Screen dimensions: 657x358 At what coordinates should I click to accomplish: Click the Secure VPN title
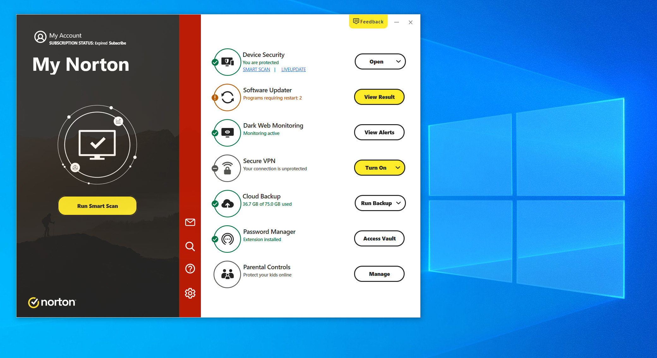point(259,161)
